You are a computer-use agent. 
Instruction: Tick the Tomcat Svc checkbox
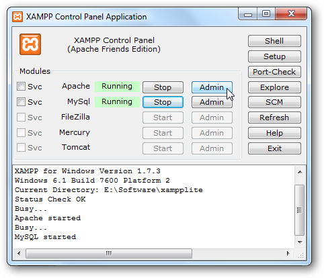21,148
